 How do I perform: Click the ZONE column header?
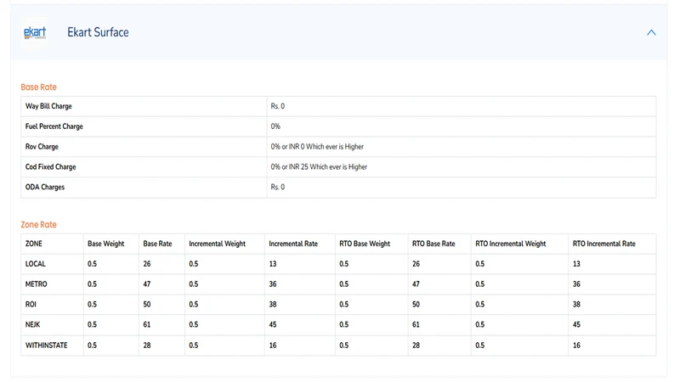[x=34, y=244]
